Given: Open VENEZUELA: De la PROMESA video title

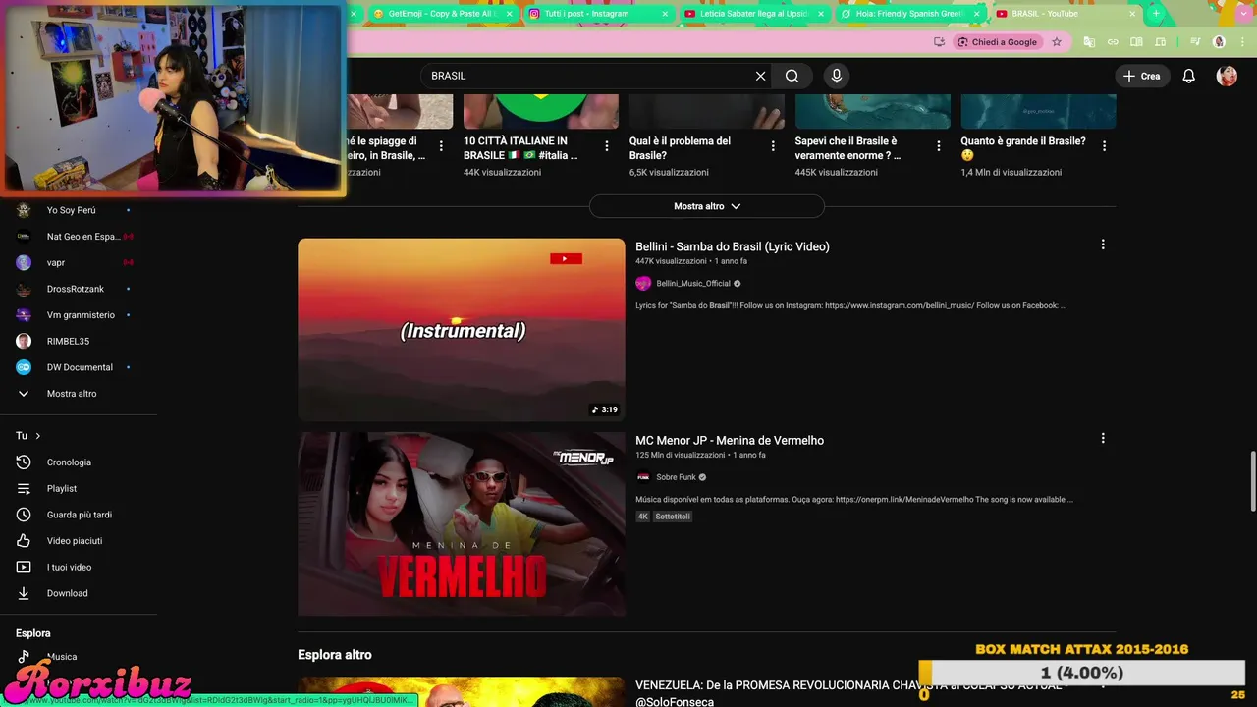Looking at the screenshot, I should 848,685.
